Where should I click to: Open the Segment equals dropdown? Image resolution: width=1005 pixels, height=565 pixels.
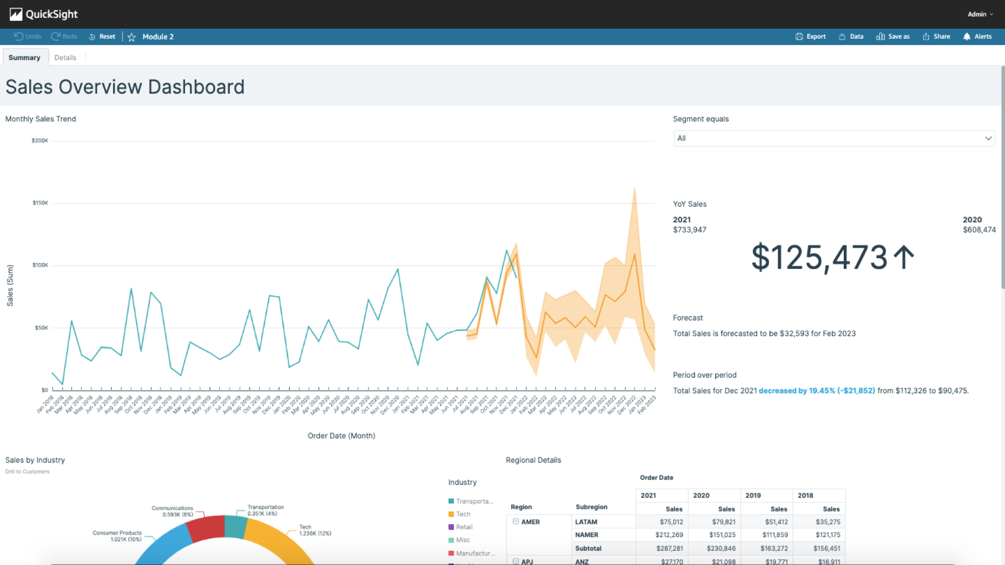[x=834, y=138]
